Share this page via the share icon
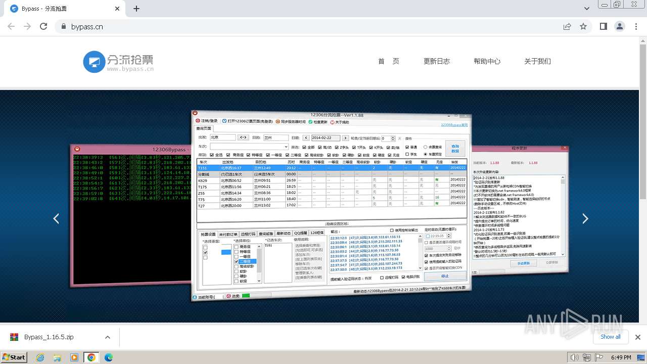 (x=567, y=26)
